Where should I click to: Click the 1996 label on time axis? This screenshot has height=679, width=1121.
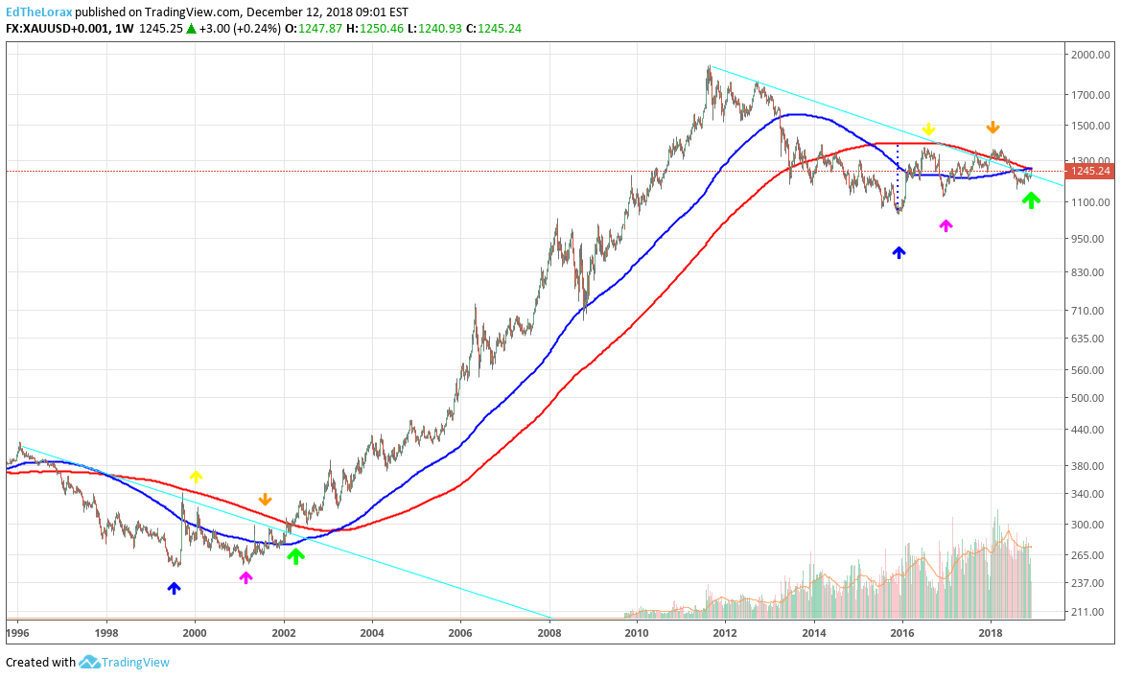(x=17, y=633)
